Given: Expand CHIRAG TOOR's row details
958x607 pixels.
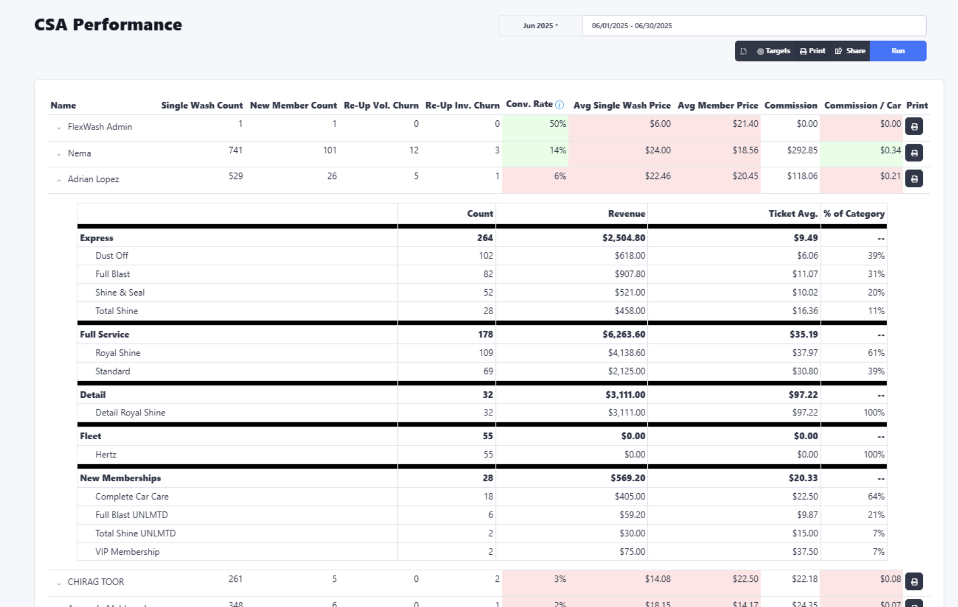Looking at the screenshot, I should 59,582.
